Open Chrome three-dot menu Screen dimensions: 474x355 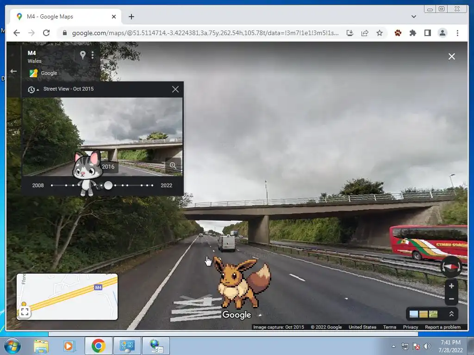click(457, 33)
